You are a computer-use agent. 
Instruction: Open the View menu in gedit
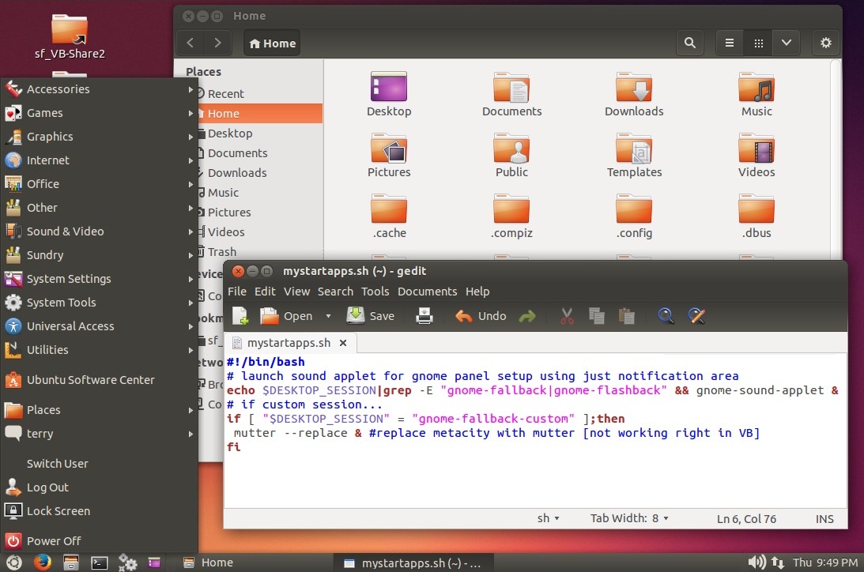(x=297, y=292)
